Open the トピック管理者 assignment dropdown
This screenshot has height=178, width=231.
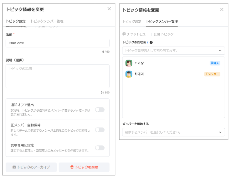pyautogui.click(x=173, y=50)
